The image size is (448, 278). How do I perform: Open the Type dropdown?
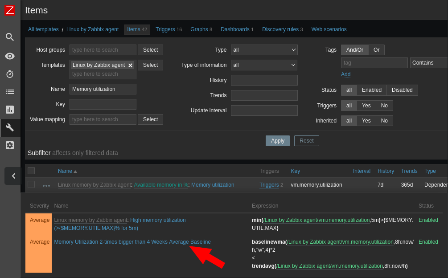pyautogui.click(x=264, y=50)
